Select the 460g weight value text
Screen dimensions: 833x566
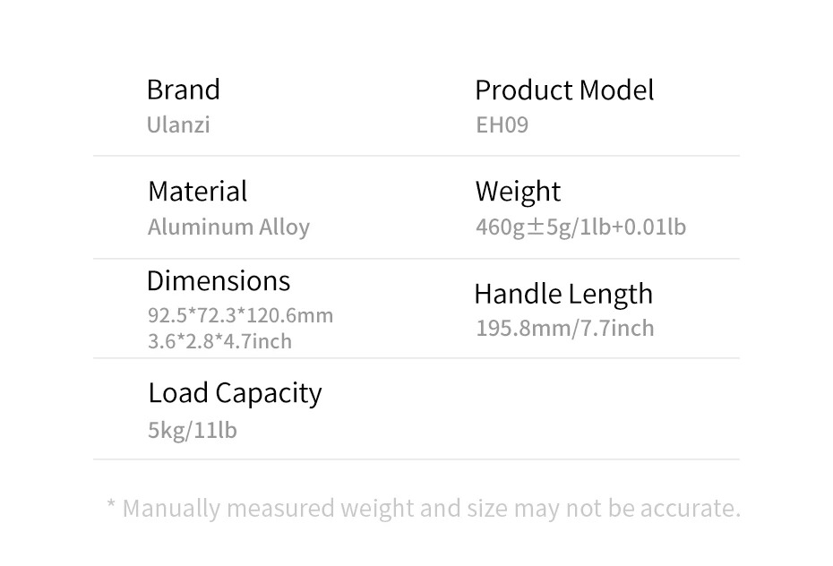click(x=500, y=227)
